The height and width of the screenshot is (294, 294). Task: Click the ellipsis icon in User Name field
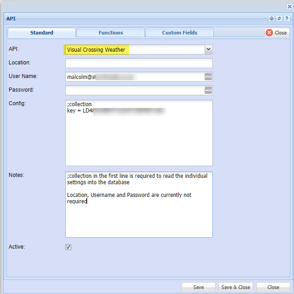[x=208, y=77]
